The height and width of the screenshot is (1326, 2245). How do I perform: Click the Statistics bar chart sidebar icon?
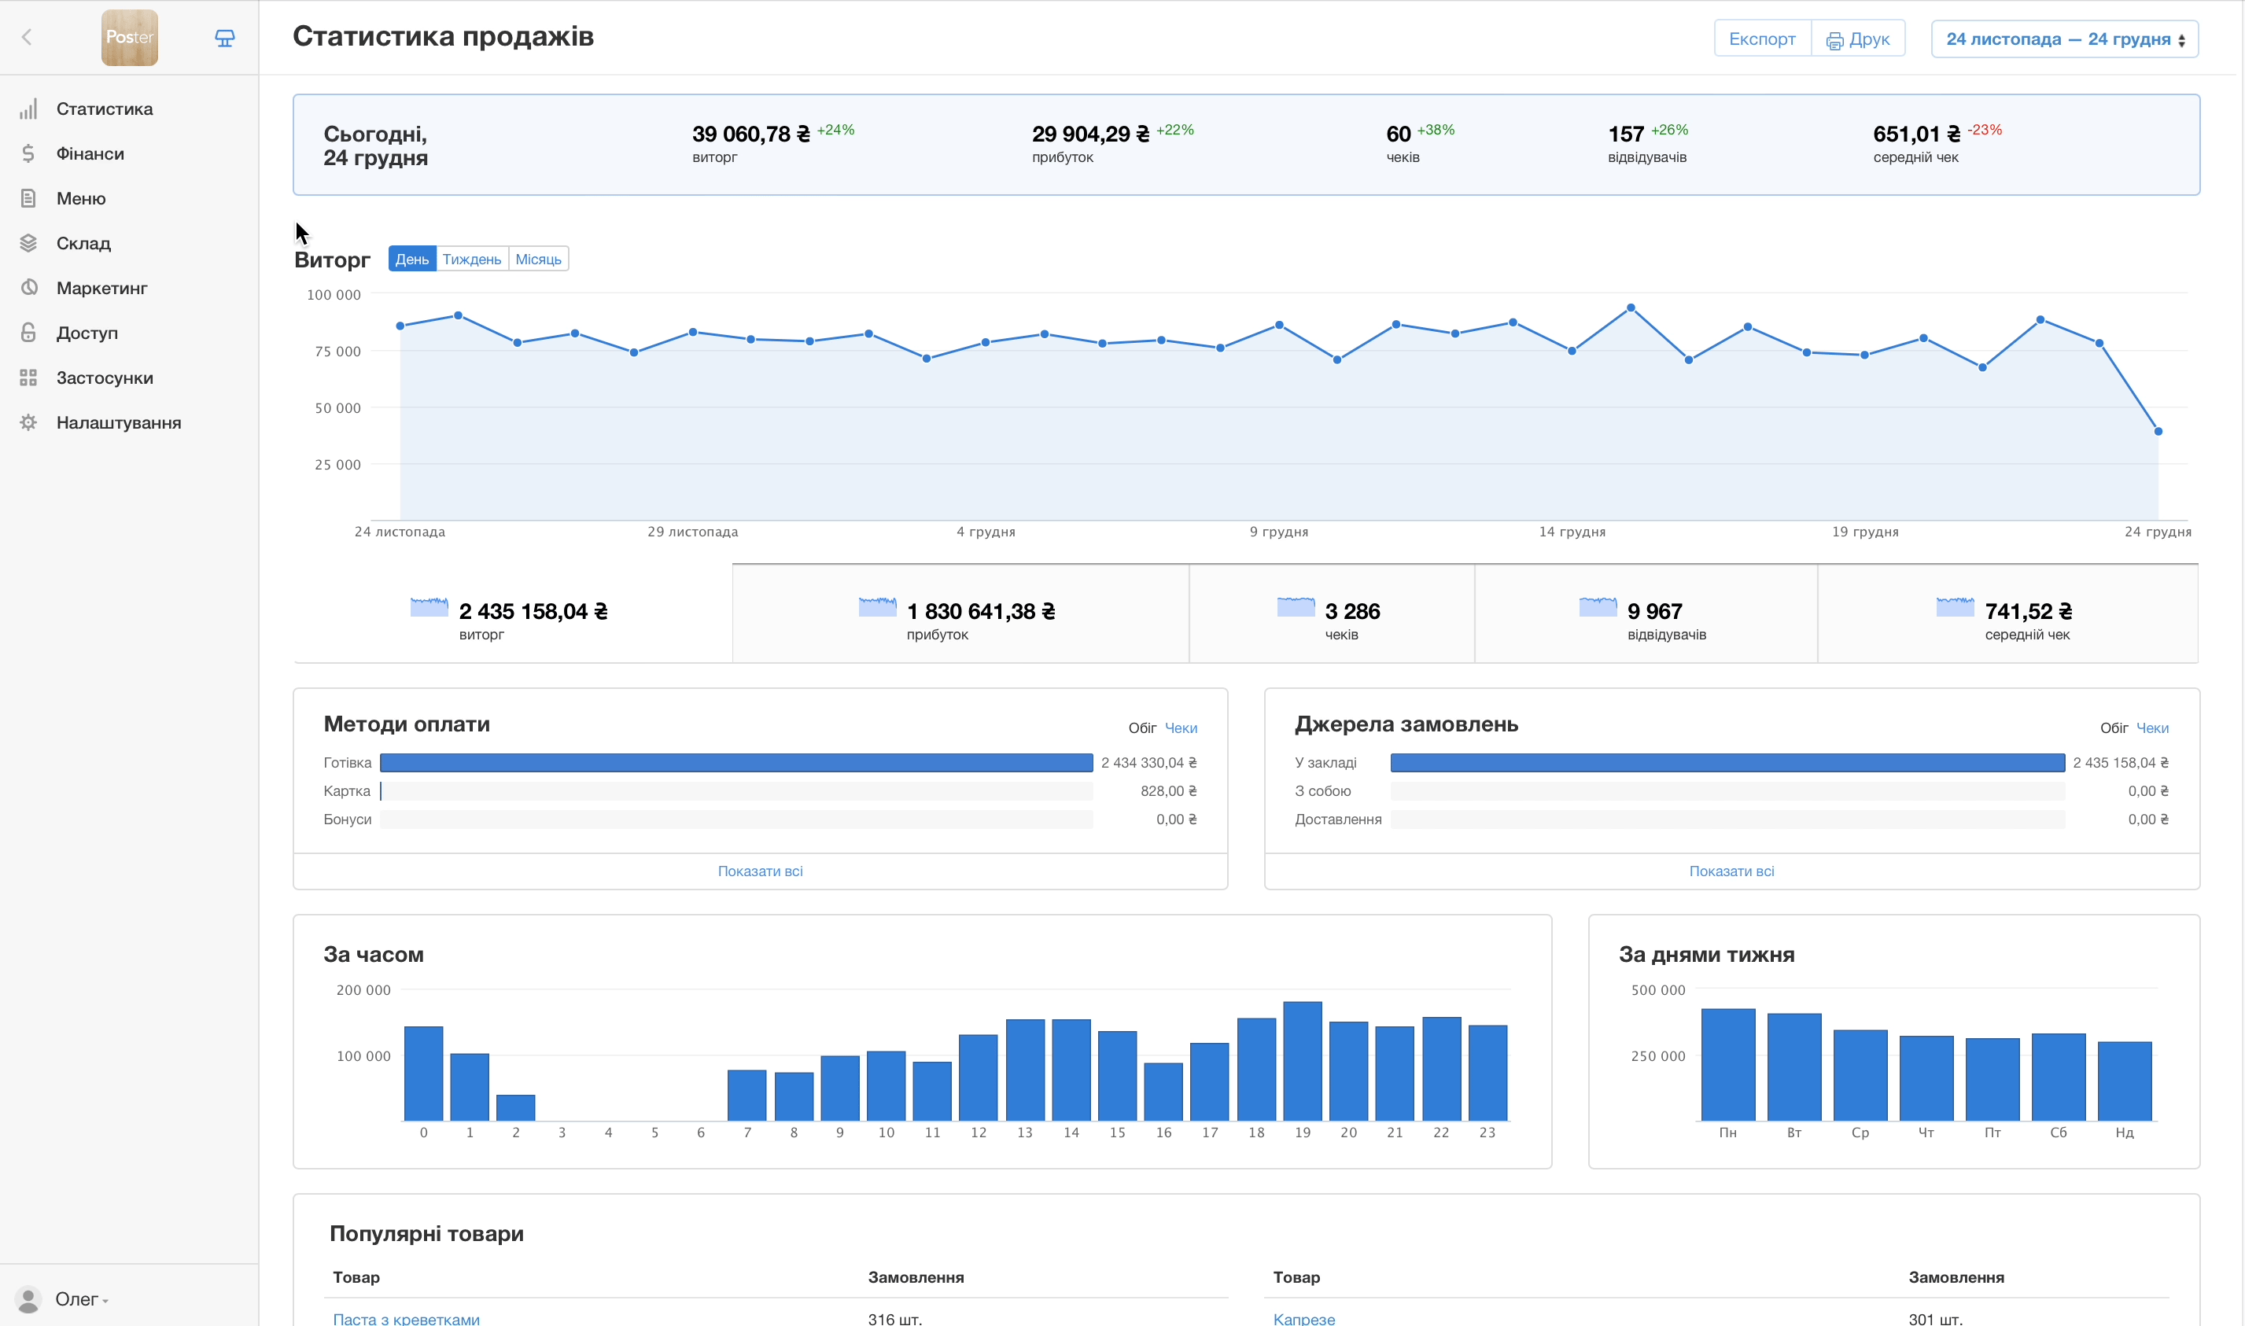click(28, 109)
